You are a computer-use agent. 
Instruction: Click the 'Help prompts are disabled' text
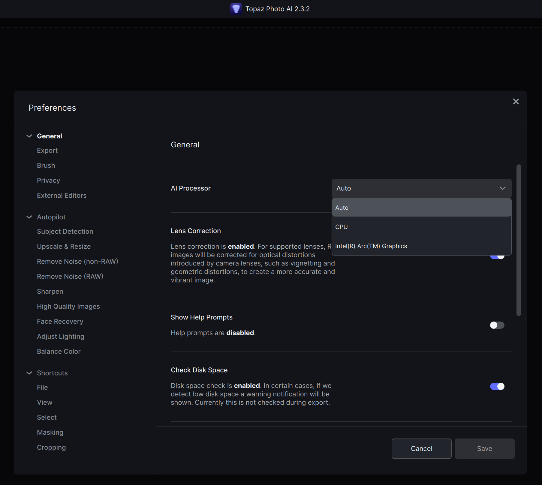point(213,333)
